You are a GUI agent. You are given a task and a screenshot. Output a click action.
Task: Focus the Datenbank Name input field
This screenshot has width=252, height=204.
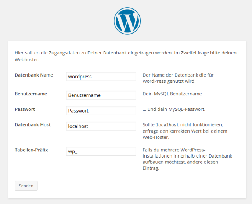pyautogui.click(x=101, y=76)
